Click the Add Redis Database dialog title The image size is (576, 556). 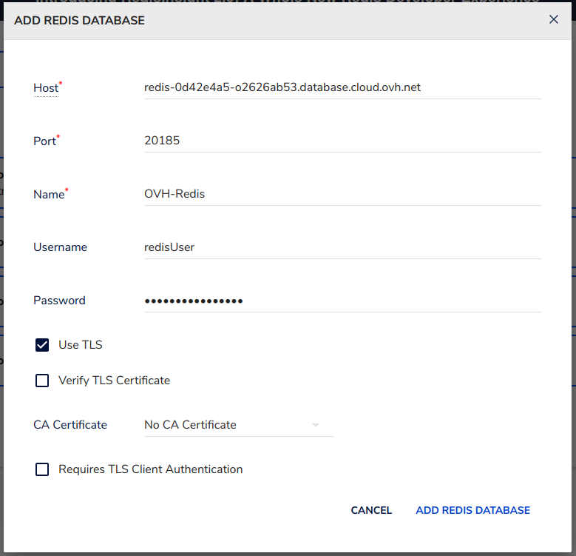coord(80,21)
